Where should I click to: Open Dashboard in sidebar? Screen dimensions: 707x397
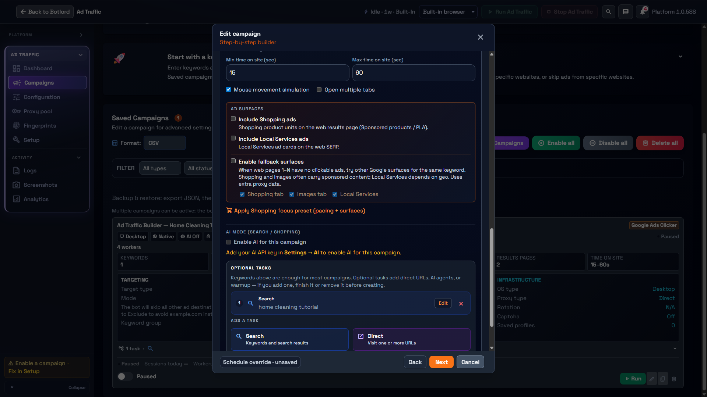[x=47, y=68]
